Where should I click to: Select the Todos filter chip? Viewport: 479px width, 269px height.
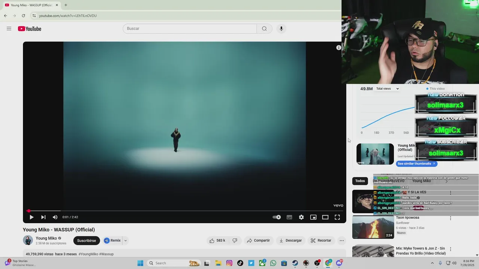360,181
